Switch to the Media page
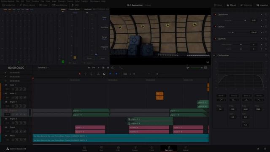The width and height of the screenshot is (270, 152). click(84, 149)
